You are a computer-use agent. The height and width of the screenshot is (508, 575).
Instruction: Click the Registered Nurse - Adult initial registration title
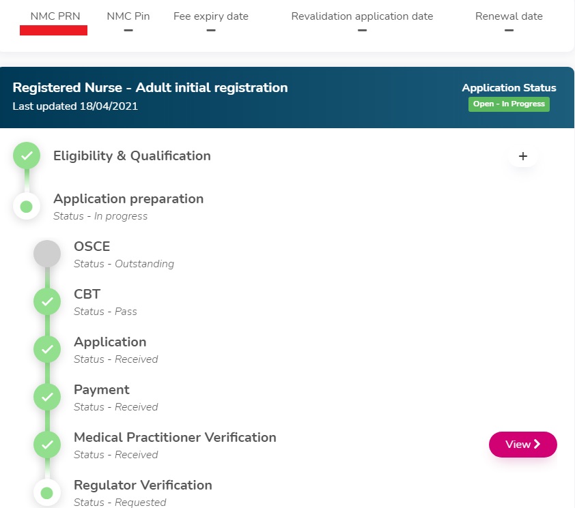coord(150,88)
